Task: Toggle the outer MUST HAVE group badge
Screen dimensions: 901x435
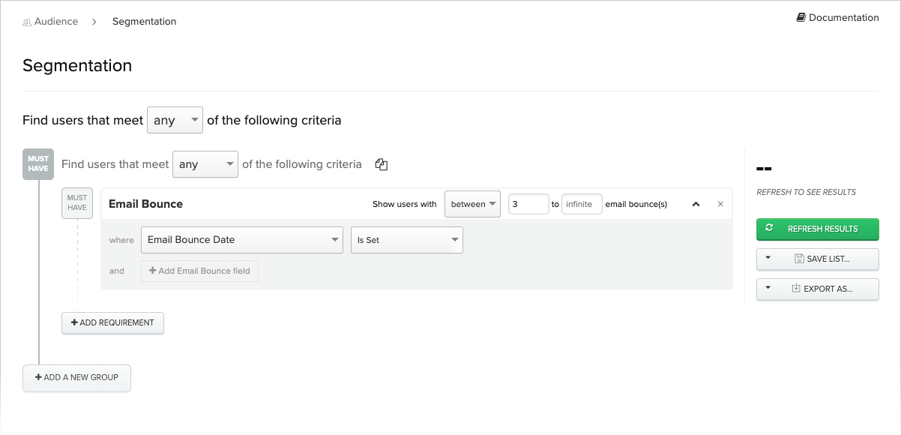Action: tap(38, 163)
